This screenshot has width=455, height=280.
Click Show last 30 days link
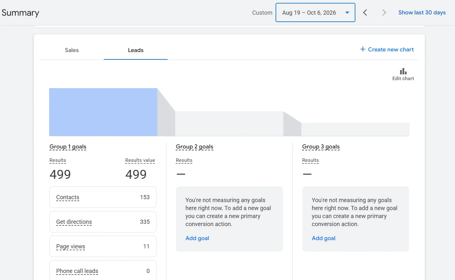click(422, 12)
